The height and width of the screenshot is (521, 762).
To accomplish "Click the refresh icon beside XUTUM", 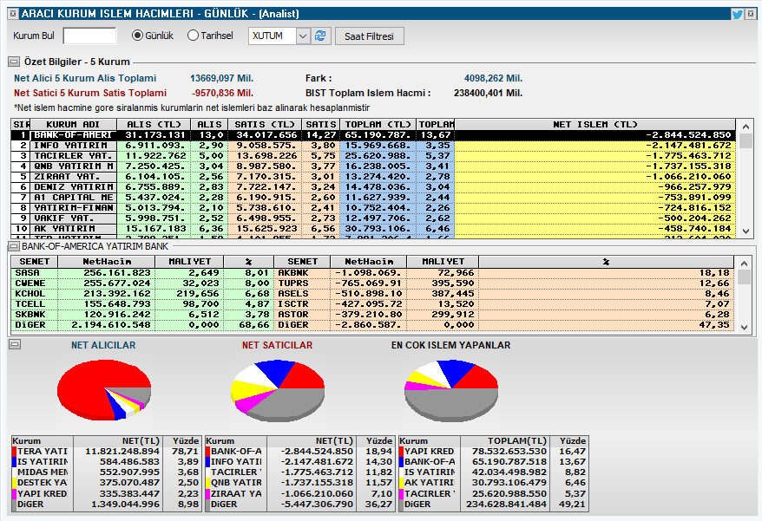I will [x=320, y=36].
